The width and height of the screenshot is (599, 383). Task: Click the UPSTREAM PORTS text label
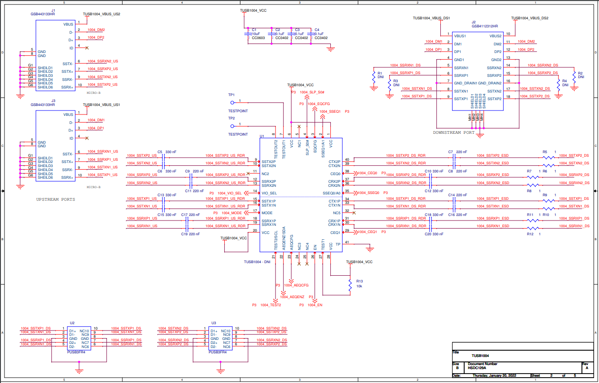click(55, 199)
